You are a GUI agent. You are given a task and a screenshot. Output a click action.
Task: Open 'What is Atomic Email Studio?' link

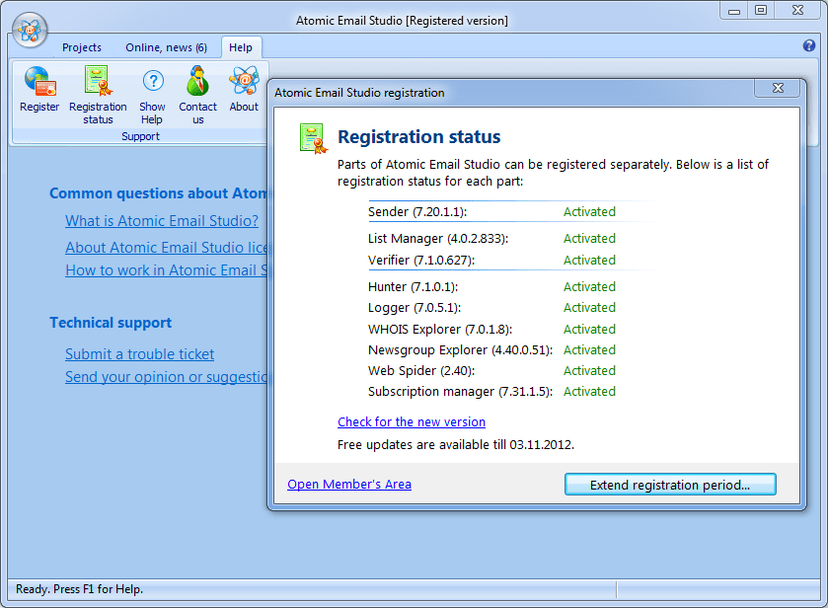pos(162,221)
